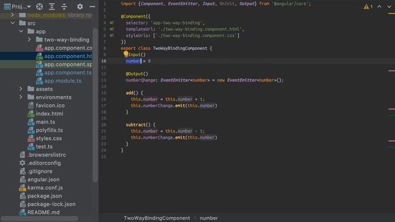The width and height of the screenshot is (395, 222).
Task: Click the @Output() decorator
Action: 137,74
